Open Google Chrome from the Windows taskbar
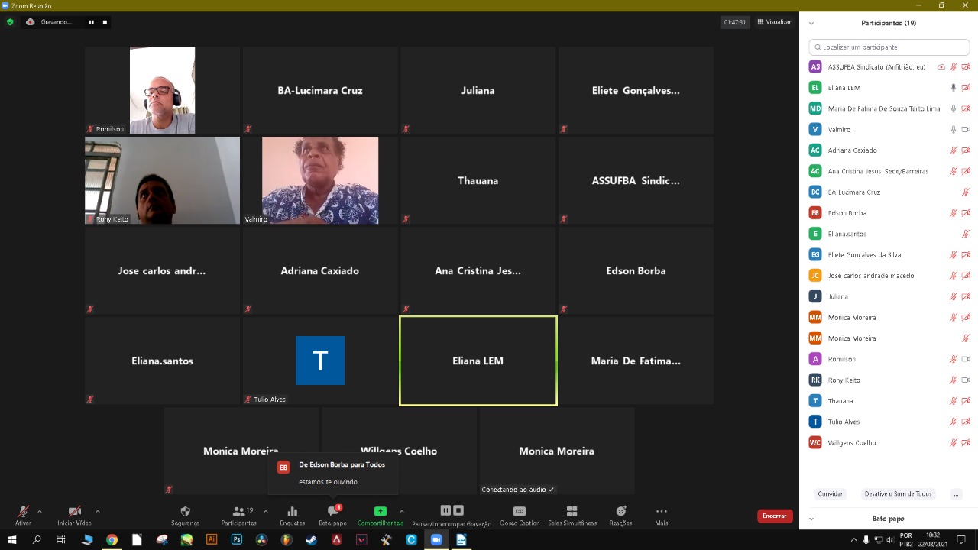The height and width of the screenshot is (550, 978). click(112, 539)
